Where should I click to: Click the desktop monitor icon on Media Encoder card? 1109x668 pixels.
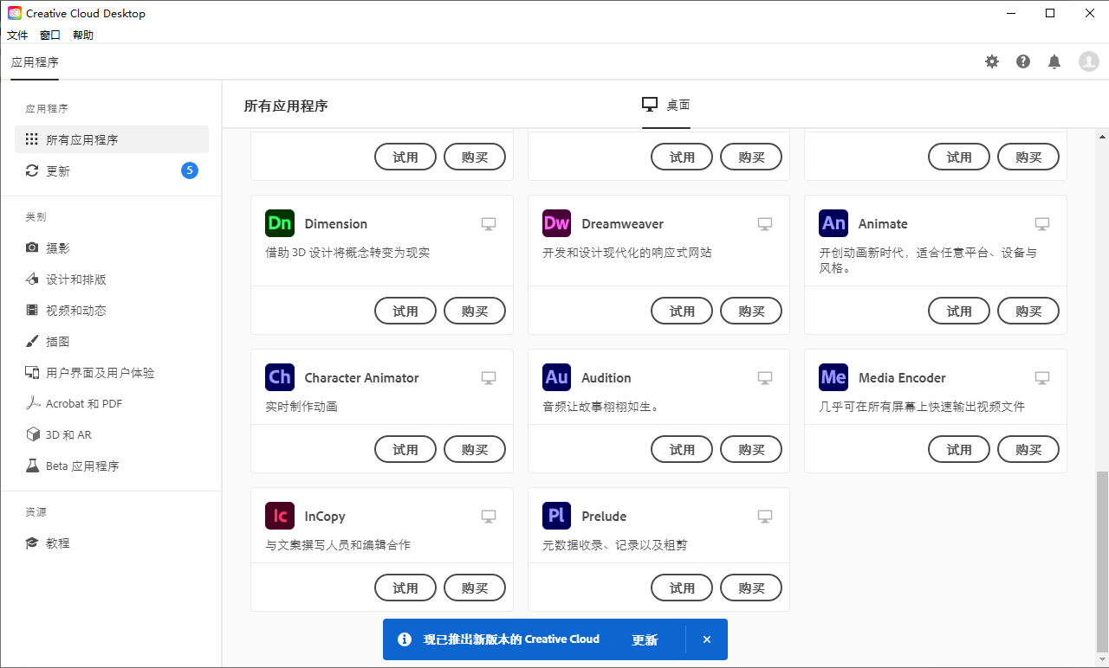pyautogui.click(x=1042, y=378)
